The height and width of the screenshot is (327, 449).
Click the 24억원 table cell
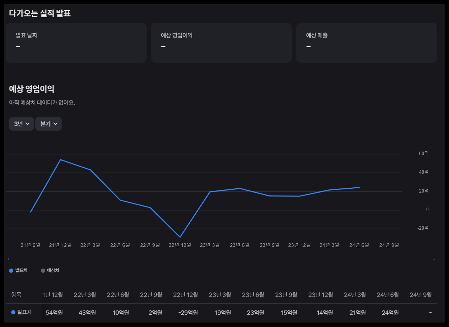tap(390, 313)
